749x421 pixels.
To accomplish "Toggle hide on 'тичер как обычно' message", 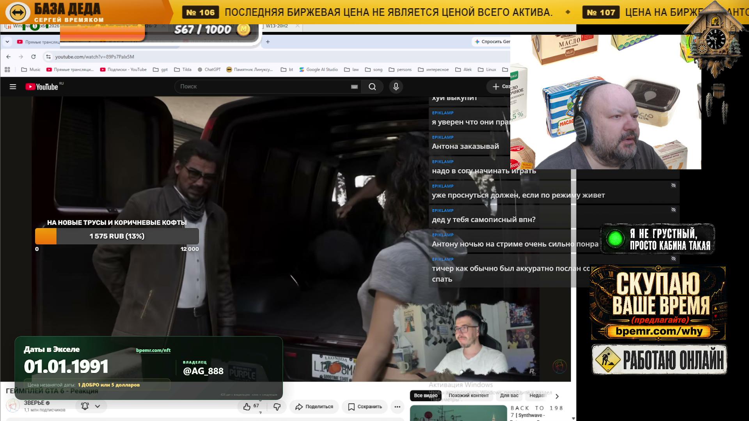I will point(673,258).
